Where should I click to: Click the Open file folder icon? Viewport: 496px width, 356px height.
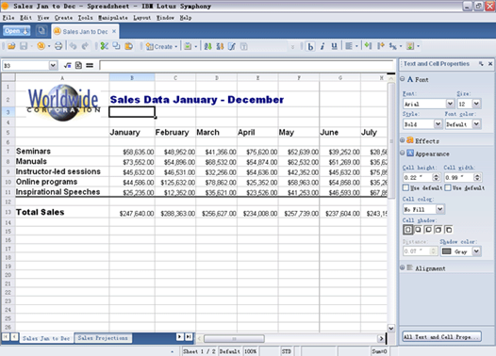(11, 46)
